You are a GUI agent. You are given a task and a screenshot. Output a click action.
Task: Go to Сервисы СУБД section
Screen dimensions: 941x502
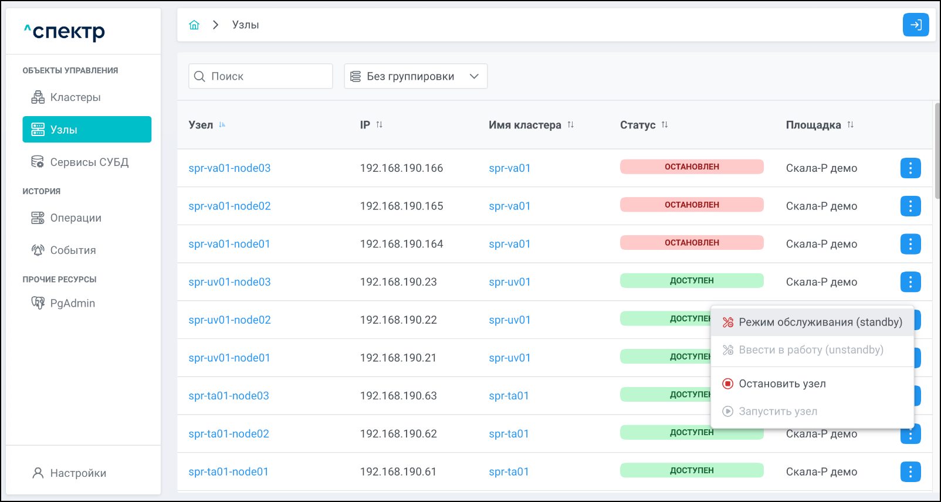pyautogui.click(x=89, y=162)
